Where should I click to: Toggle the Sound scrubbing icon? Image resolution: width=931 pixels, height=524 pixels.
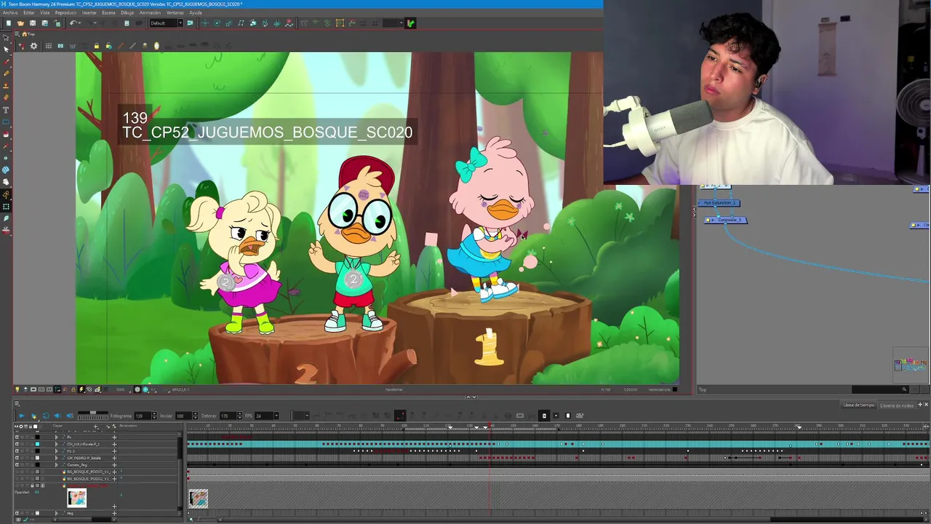70,416
